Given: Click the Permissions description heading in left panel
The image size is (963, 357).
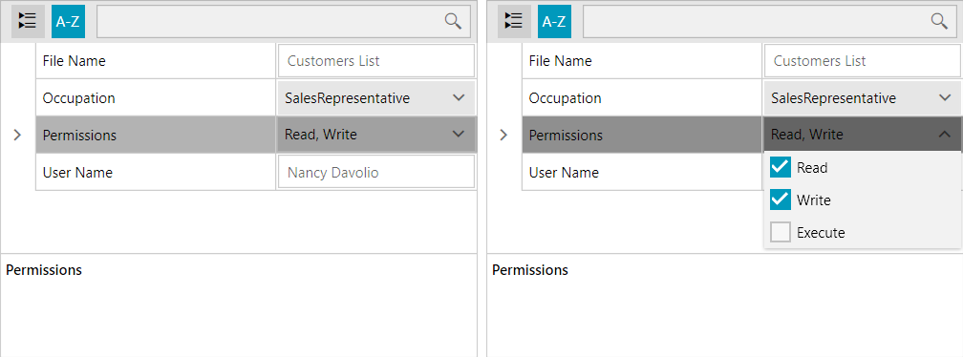Looking at the screenshot, I should [x=44, y=270].
